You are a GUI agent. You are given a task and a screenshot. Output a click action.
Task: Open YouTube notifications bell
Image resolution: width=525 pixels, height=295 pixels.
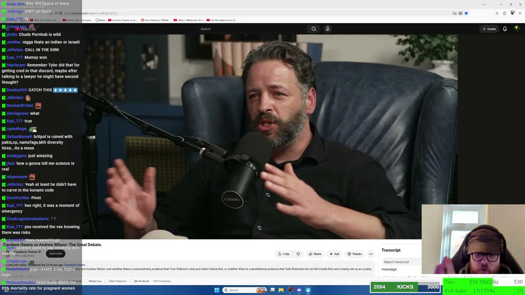pos(505,29)
